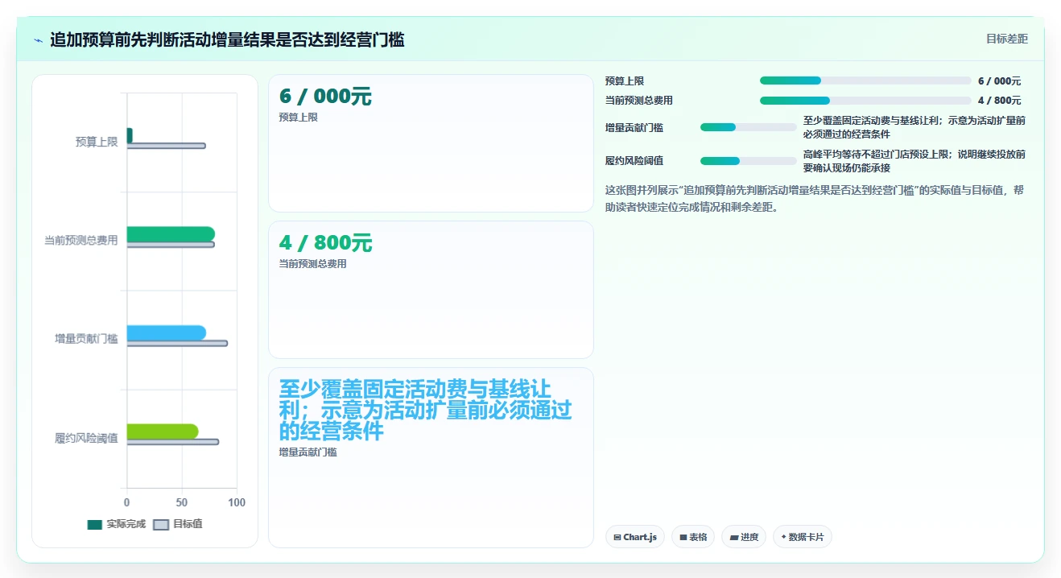Click the 履约风险阈值 axis label in chart

tap(86, 438)
